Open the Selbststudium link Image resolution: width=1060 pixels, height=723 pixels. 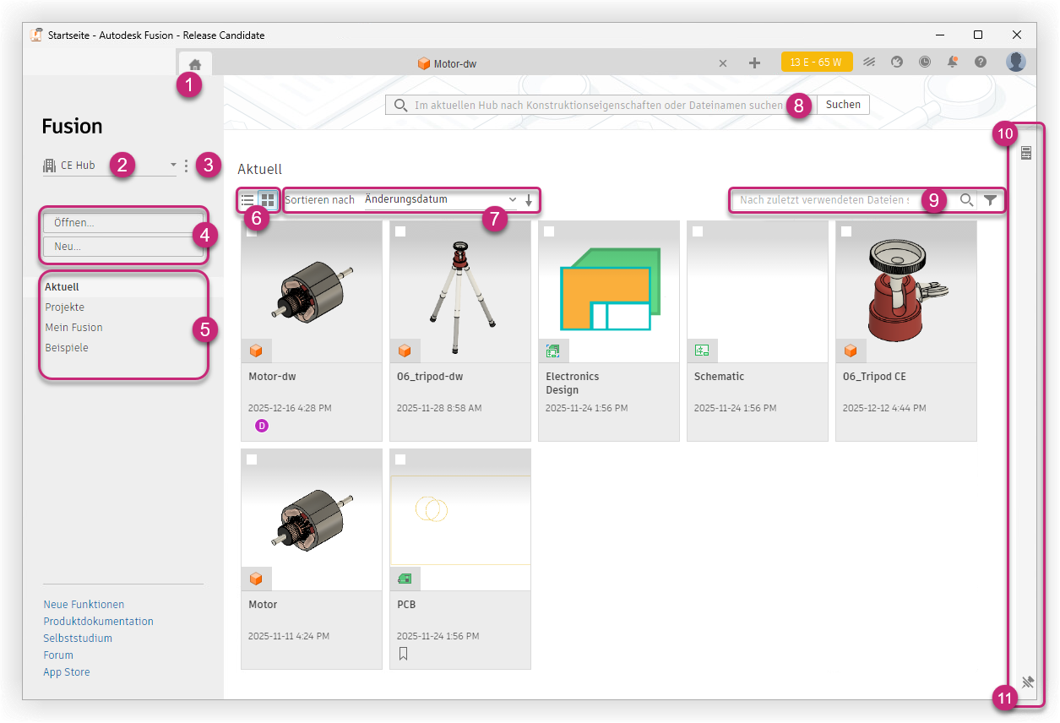click(x=78, y=639)
